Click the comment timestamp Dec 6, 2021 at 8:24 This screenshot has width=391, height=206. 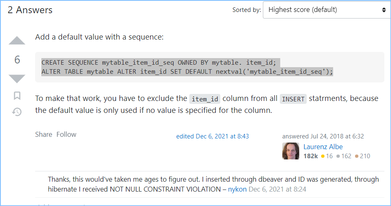pyautogui.click(x=277, y=189)
